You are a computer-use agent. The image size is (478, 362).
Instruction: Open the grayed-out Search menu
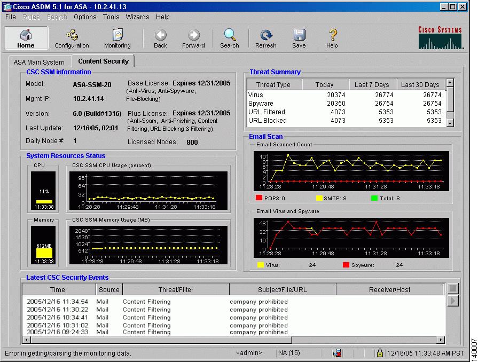pyautogui.click(x=57, y=17)
